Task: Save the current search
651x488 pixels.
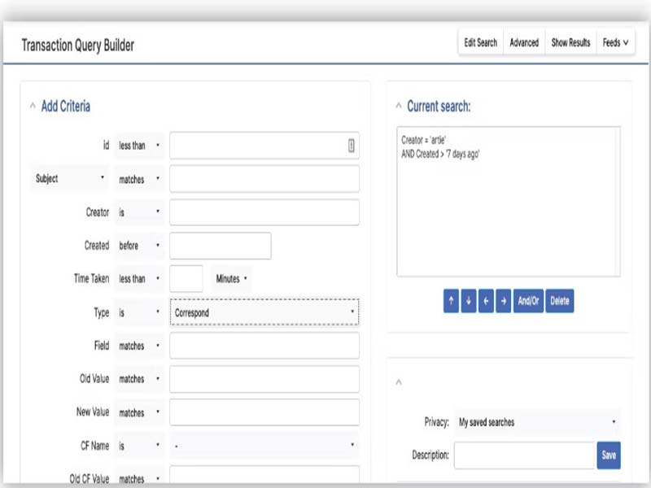Action: click(608, 456)
